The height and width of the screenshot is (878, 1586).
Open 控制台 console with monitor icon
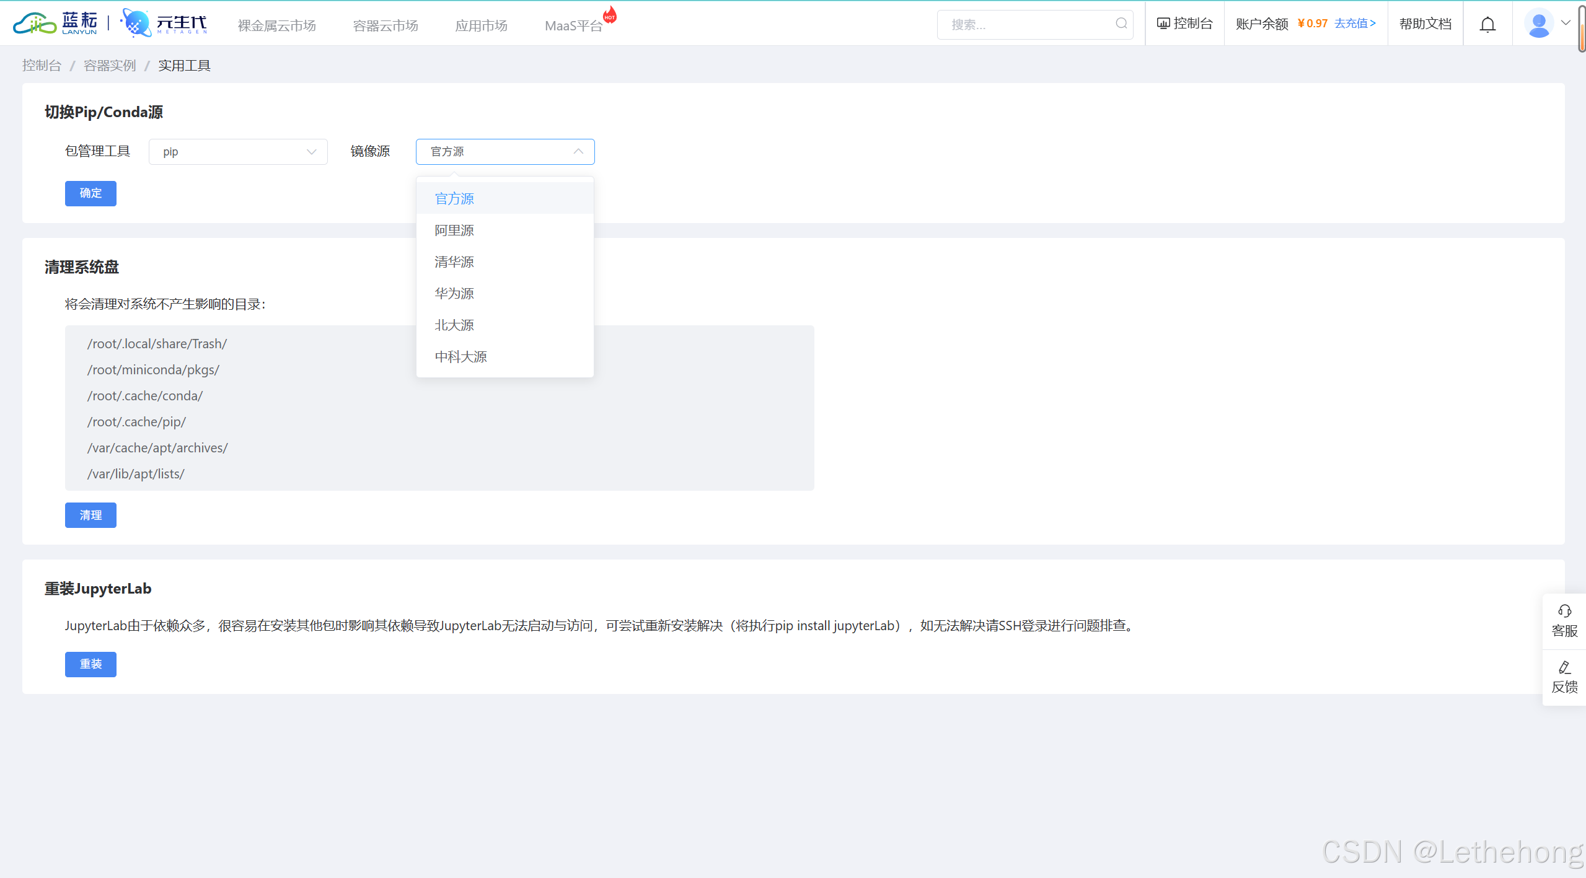[1184, 24]
